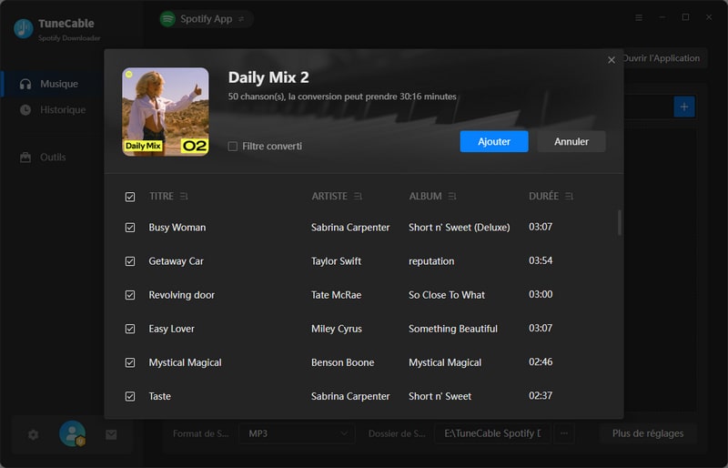The image size is (728, 468).
Task: Click the DURÉE column sort icon
Action: click(x=570, y=197)
